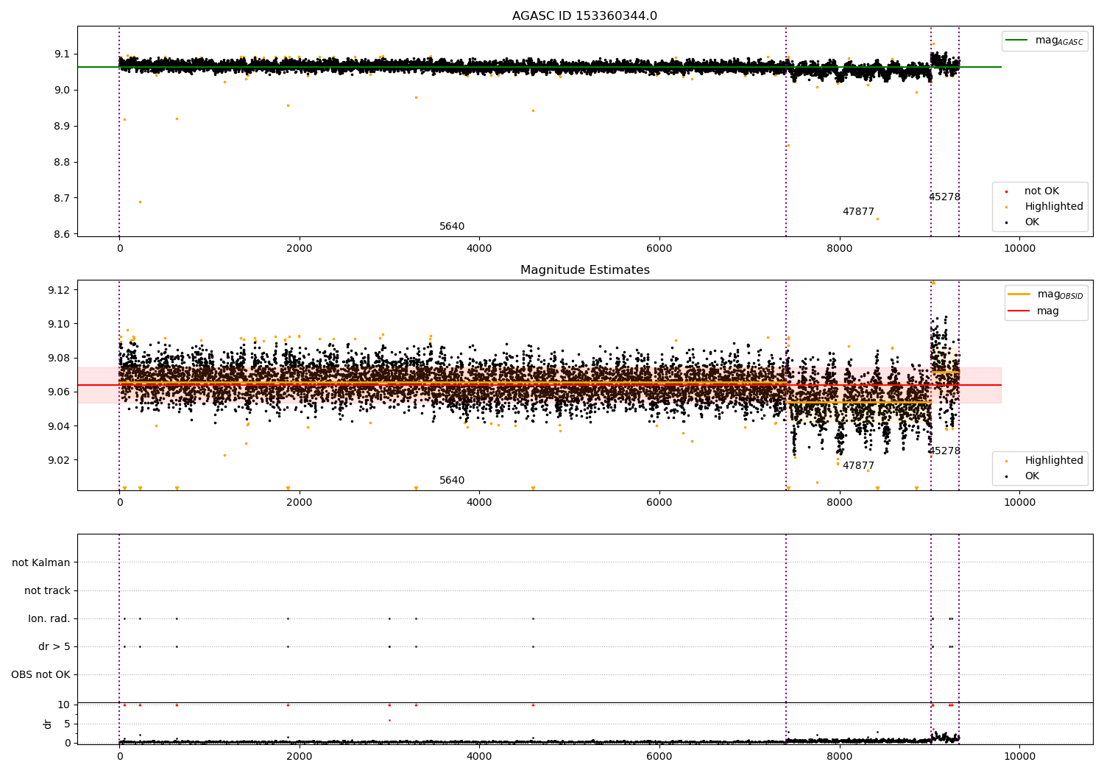Click "Highlighted" in the middle plot's lower legend
1104x773 pixels.
click(1053, 461)
